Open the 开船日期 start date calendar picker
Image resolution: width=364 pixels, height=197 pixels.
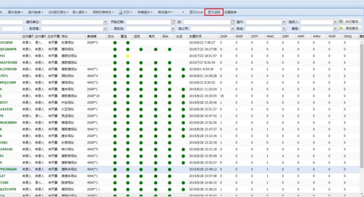pos(173,22)
